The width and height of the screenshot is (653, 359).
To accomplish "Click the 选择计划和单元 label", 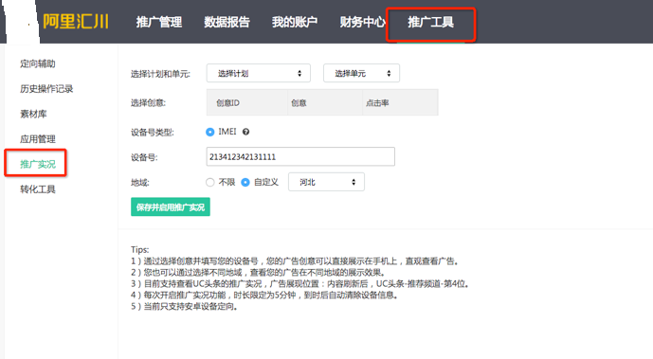I will pyautogui.click(x=160, y=74).
